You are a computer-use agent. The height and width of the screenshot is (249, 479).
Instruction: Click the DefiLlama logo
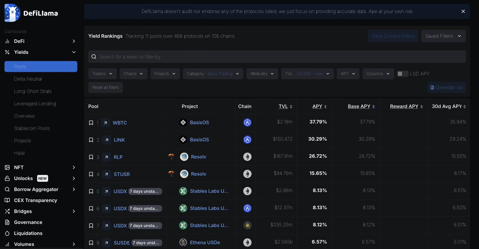(31, 13)
